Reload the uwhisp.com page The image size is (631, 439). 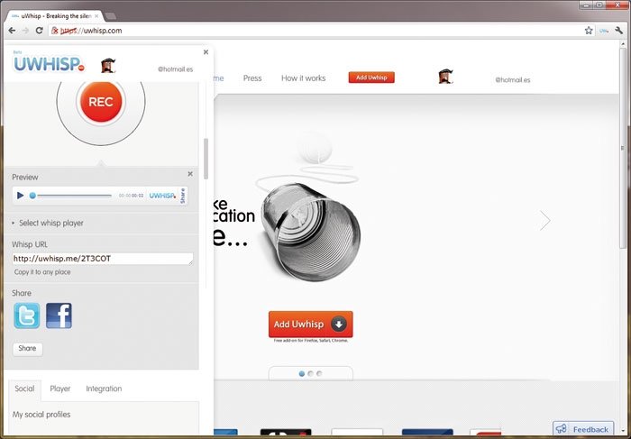pos(39,31)
